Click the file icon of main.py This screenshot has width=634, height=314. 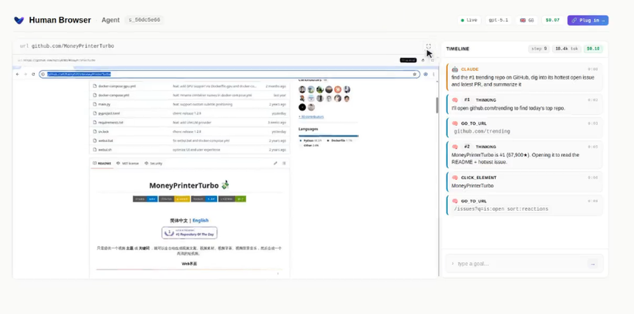pos(94,104)
